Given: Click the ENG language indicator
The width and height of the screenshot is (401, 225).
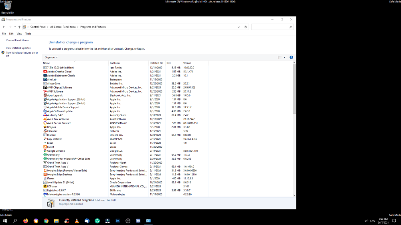Looking at the screenshot, I should tap(373, 221).
